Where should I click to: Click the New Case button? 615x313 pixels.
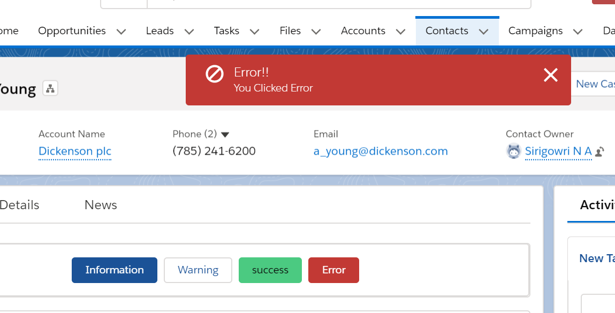(594, 83)
